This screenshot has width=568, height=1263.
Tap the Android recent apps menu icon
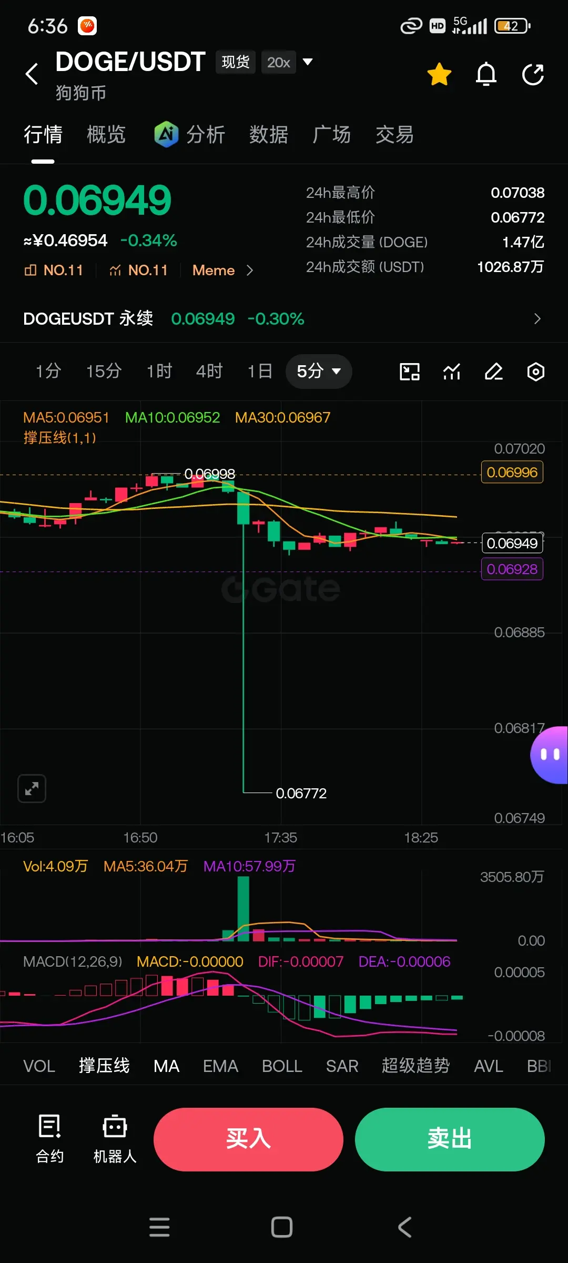point(159,1227)
